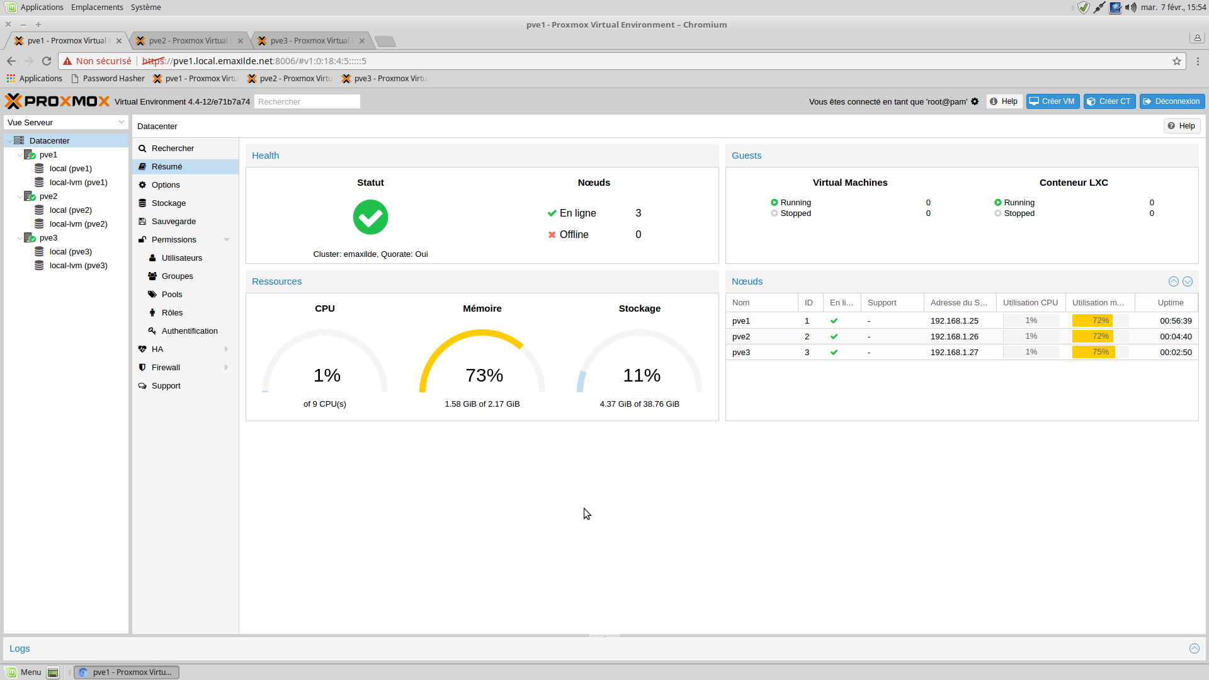This screenshot has width=1209, height=680.
Task: Open the Pools menu item
Action: click(185, 294)
